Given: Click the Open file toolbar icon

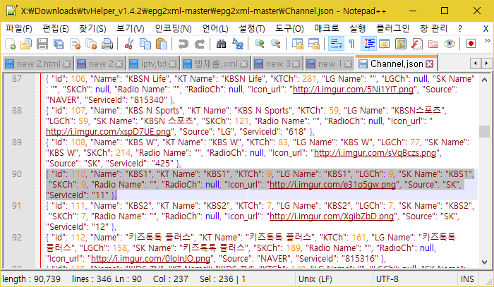Looking at the screenshot, I should 26,44.
